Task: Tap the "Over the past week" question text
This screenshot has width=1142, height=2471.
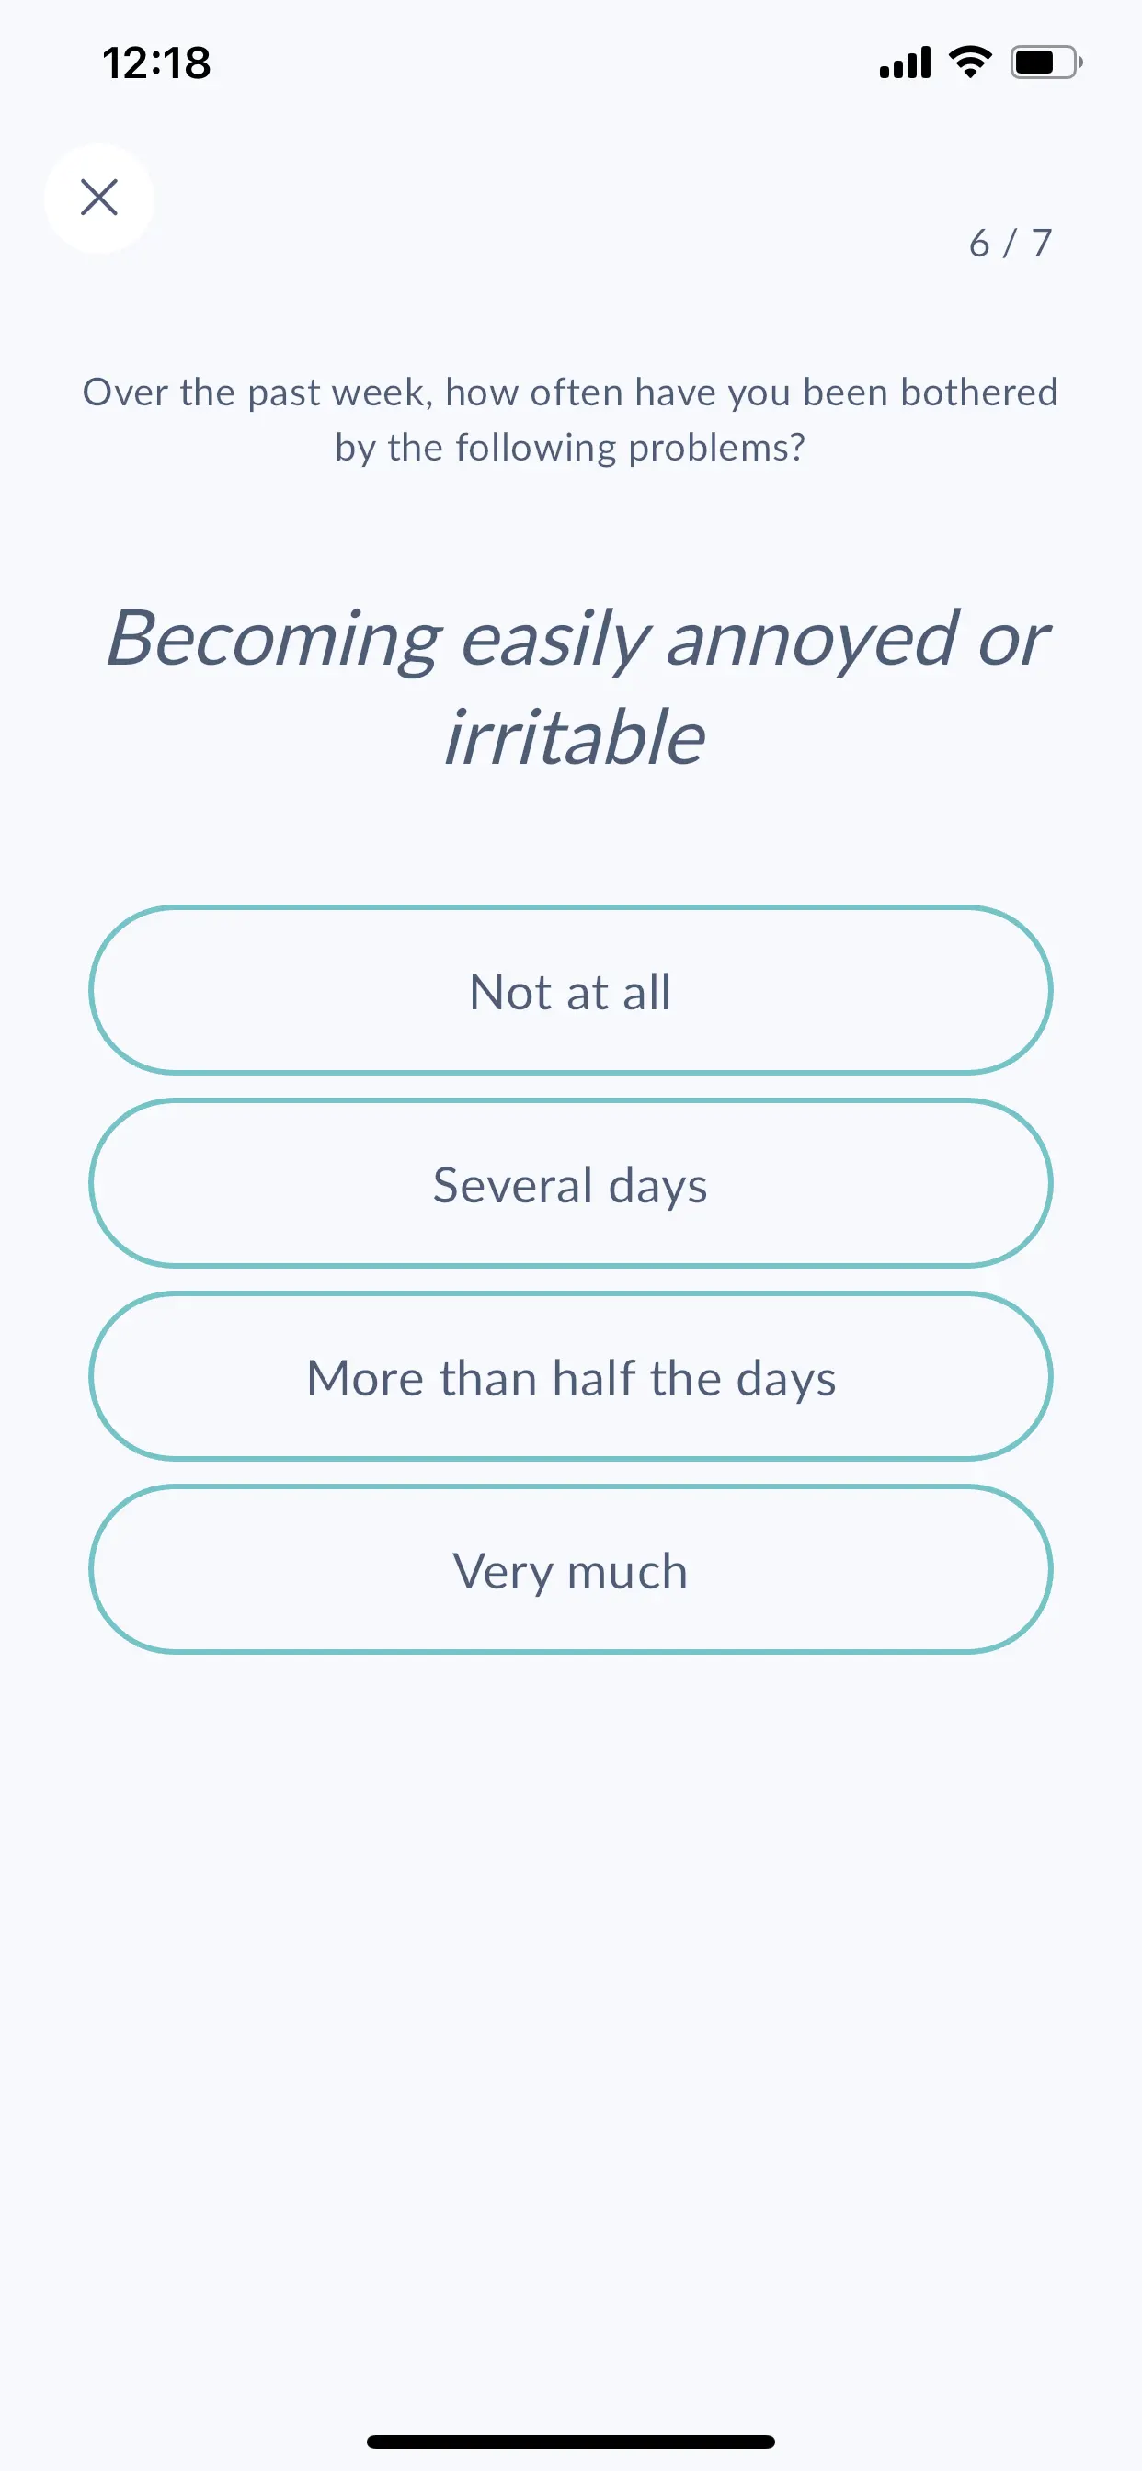Action: click(x=571, y=419)
